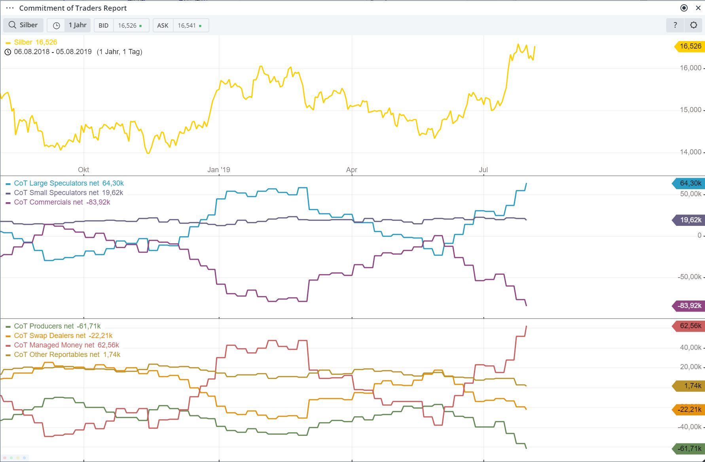This screenshot has height=462, width=705.
Task: Click the 16,000 price axis label
Action: point(691,68)
